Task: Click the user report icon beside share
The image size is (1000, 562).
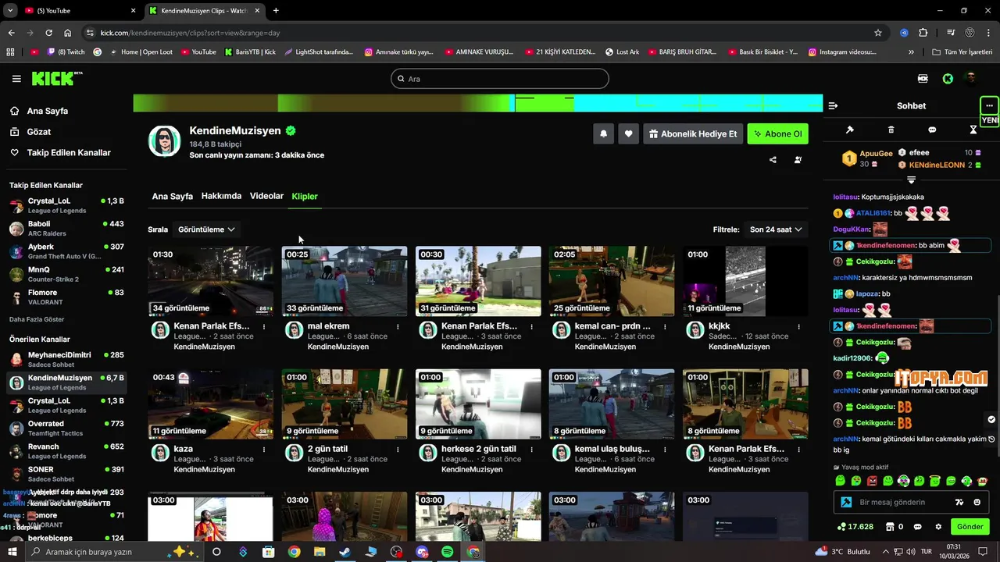Action: 798,160
